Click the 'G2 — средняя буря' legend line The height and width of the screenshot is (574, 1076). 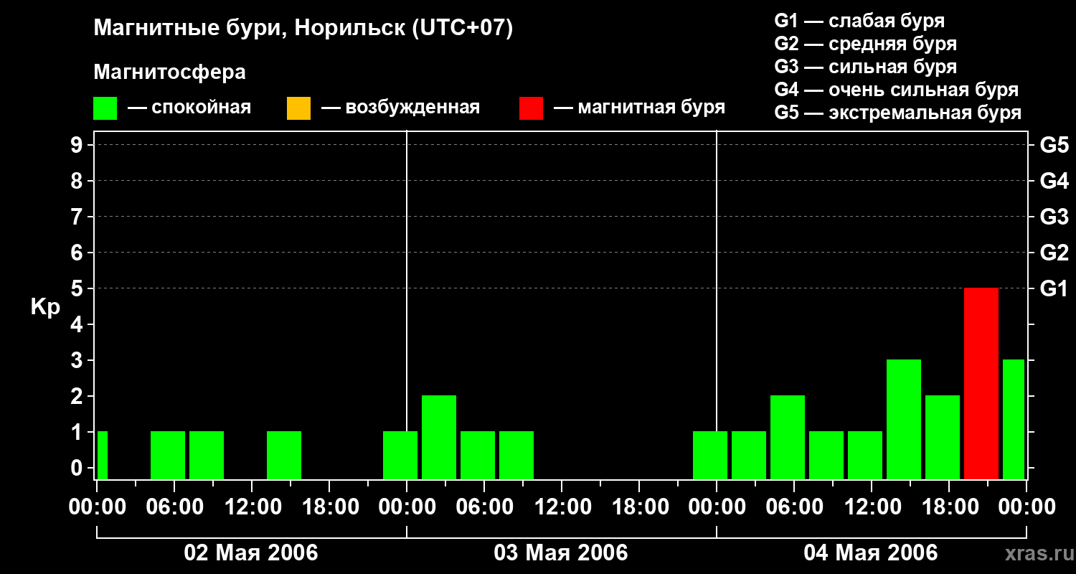click(x=865, y=44)
